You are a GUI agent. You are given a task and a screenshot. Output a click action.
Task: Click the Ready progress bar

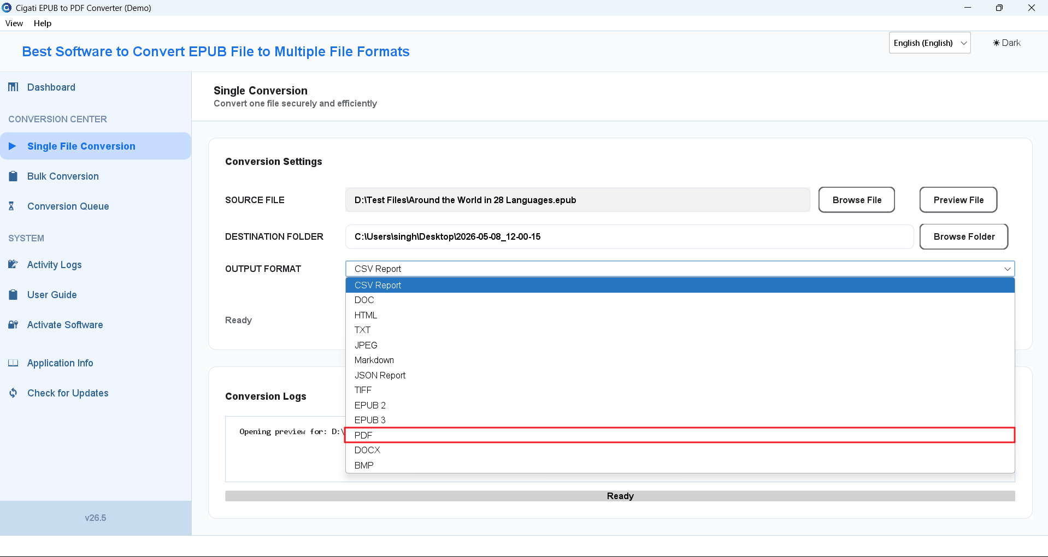coord(620,496)
